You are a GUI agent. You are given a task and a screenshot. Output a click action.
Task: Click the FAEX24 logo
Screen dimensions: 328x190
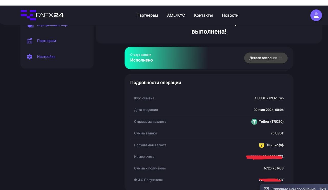[42, 15]
